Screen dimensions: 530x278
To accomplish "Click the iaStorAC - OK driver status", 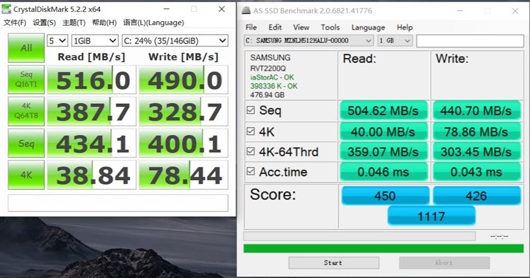I will click(272, 77).
